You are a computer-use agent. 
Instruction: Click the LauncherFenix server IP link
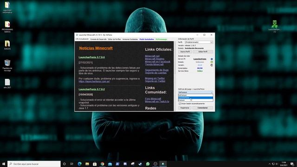click(x=200, y=59)
